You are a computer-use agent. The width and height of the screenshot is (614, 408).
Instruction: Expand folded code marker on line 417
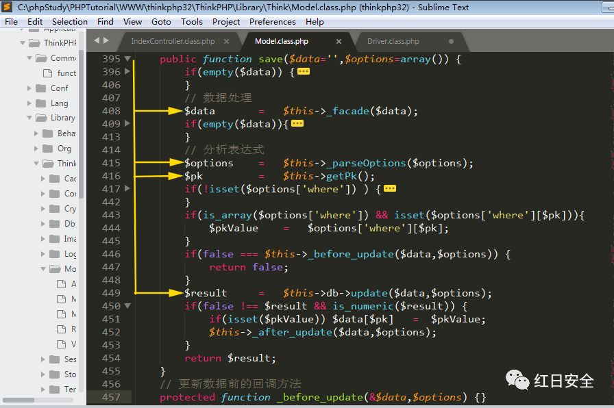[390, 188]
